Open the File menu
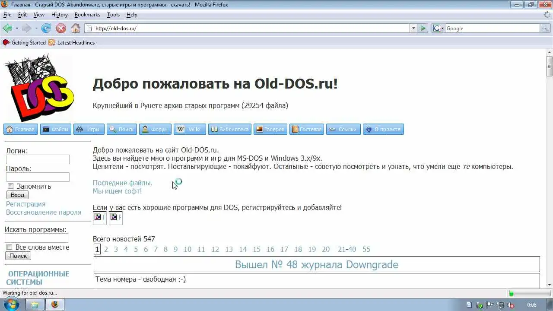The image size is (553, 311). (x=7, y=15)
